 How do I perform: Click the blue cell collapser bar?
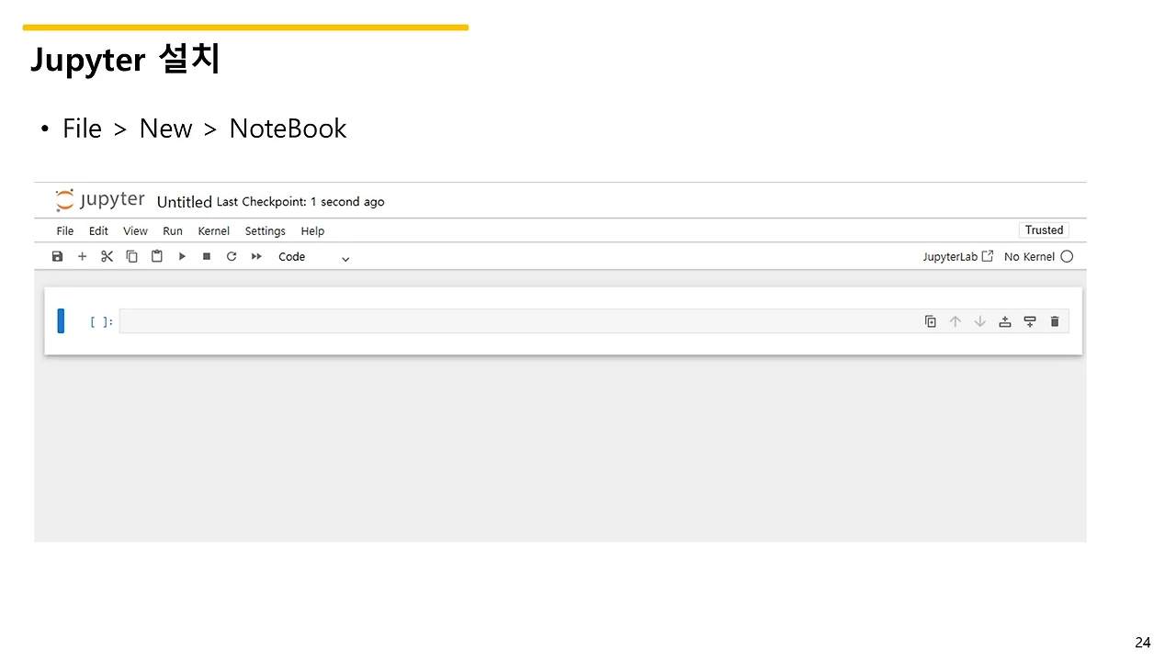(x=61, y=321)
